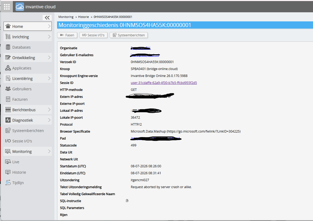313x221 pixels.
Task: Click the Databases stack icon
Action: (x=8, y=47)
